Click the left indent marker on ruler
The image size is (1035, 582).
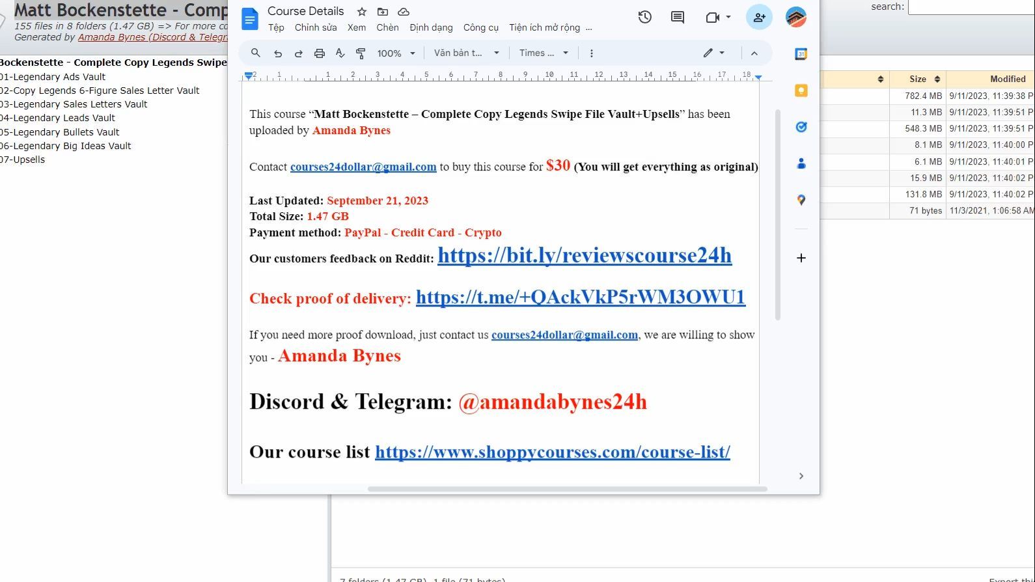coord(248,76)
